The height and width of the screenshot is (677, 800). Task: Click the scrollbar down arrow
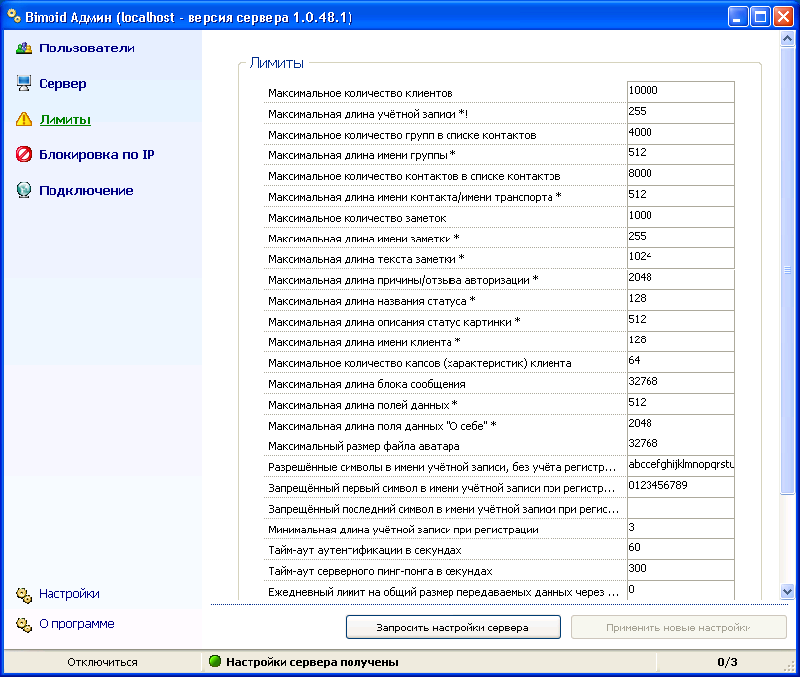(x=787, y=592)
